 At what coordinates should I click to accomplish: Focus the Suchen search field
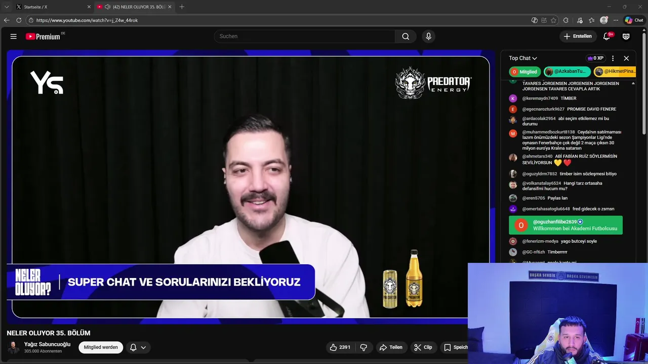pyautogui.click(x=305, y=36)
